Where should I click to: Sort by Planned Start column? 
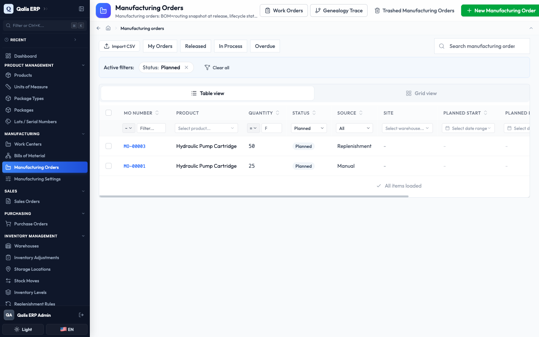(x=485, y=113)
